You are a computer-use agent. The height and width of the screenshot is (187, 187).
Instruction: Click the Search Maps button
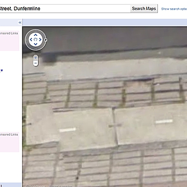click(144, 8)
